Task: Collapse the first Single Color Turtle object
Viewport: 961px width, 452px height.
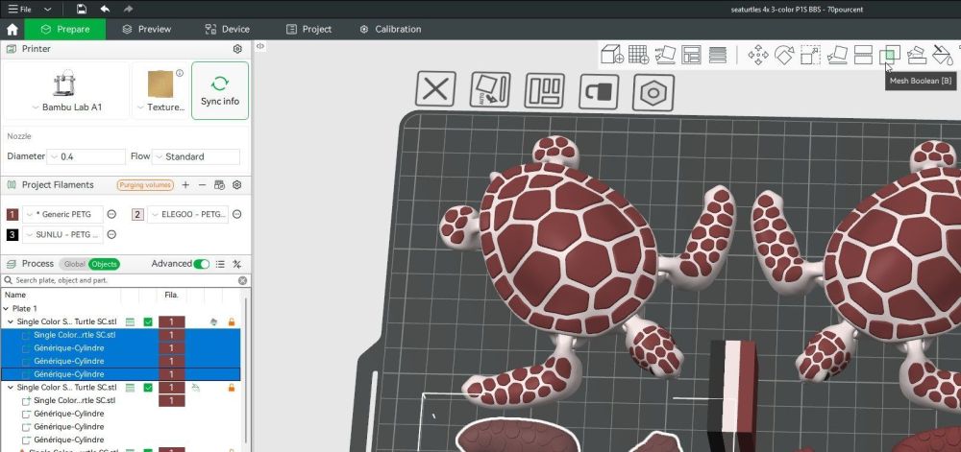Action: pos(11,321)
